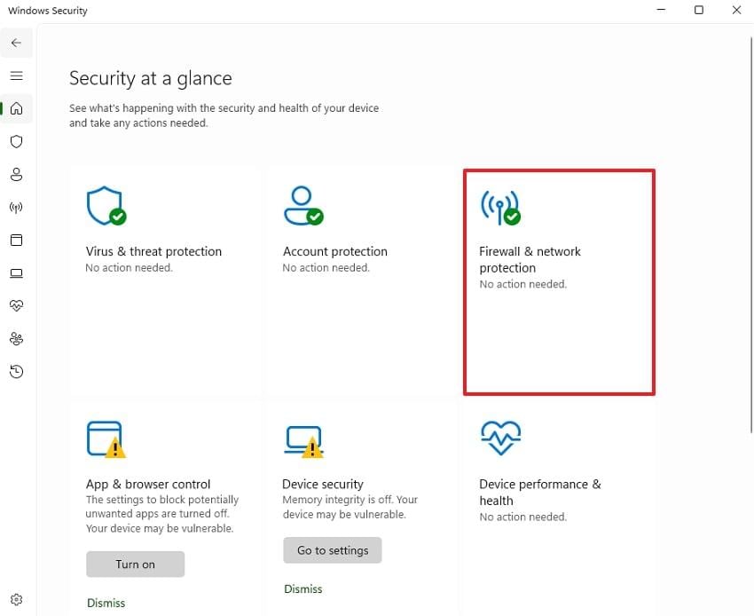
Task: Open Firewall & network antenna icon in sidebar
Action: 16,208
